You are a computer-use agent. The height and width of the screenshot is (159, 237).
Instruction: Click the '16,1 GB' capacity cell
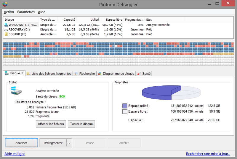pos(70,30)
